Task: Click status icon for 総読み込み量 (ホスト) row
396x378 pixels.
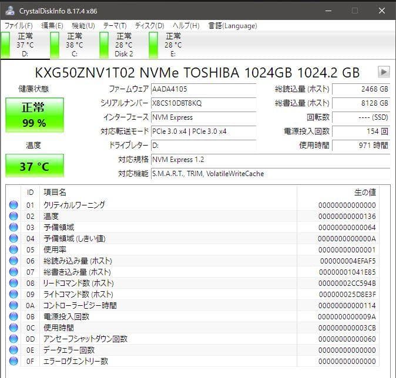Action: coord(14,261)
